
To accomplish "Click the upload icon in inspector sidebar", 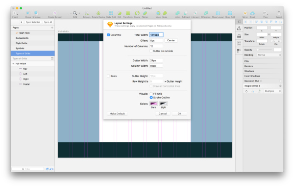I will (239, 28).
